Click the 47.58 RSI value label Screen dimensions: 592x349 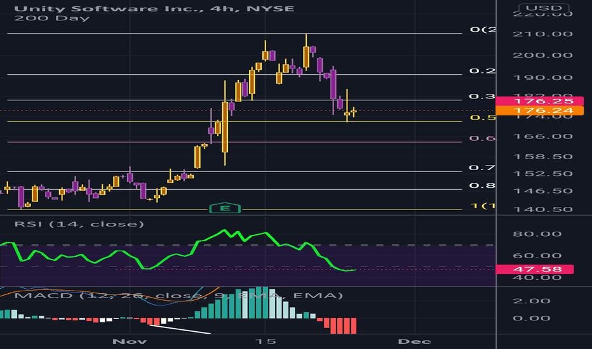[535, 270]
